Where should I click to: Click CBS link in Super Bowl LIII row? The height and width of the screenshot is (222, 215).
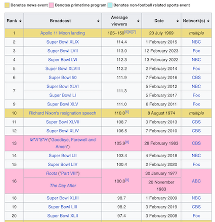point(196,207)
